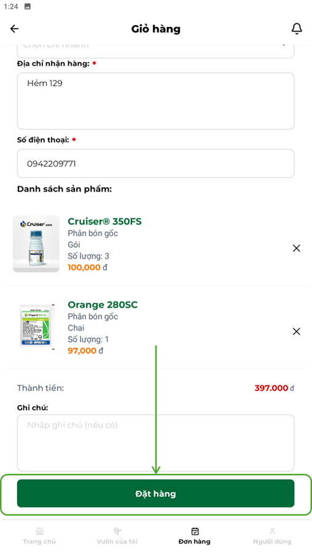Tap the back arrow icon
The image size is (312, 553).
[15, 28]
